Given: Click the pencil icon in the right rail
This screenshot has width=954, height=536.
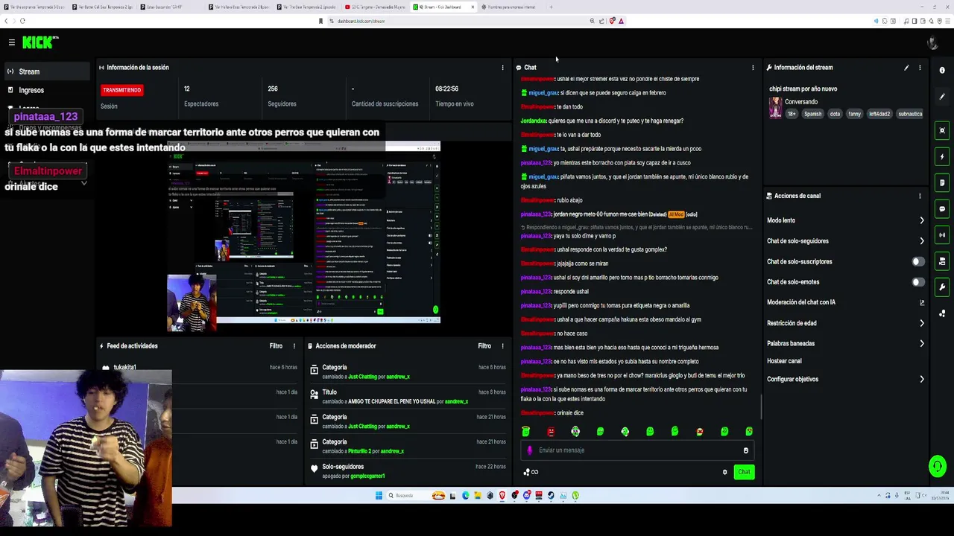Looking at the screenshot, I should tap(942, 97).
